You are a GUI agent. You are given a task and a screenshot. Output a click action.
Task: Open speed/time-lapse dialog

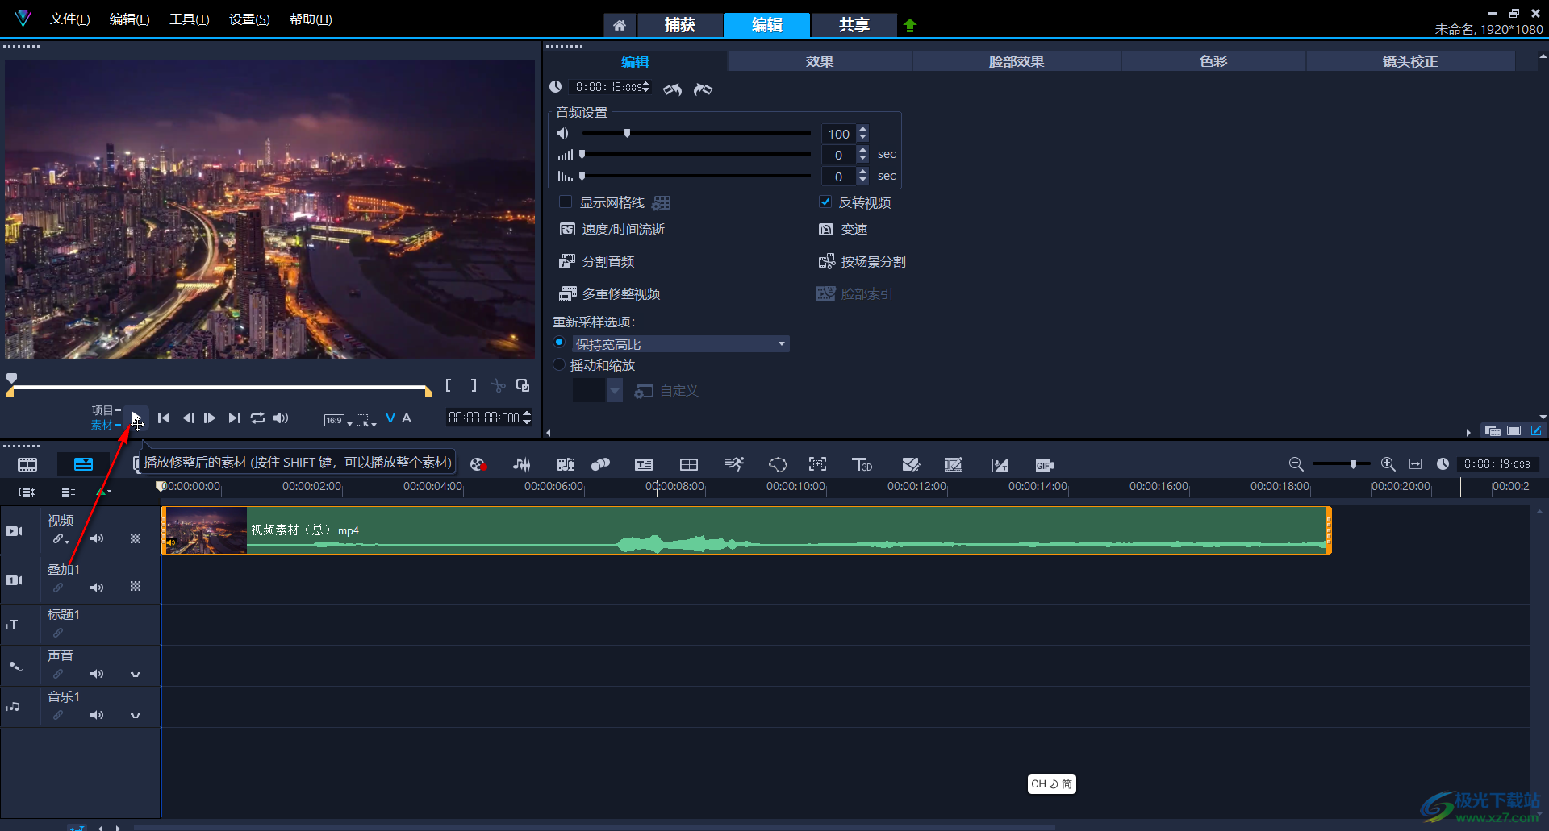(x=612, y=230)
